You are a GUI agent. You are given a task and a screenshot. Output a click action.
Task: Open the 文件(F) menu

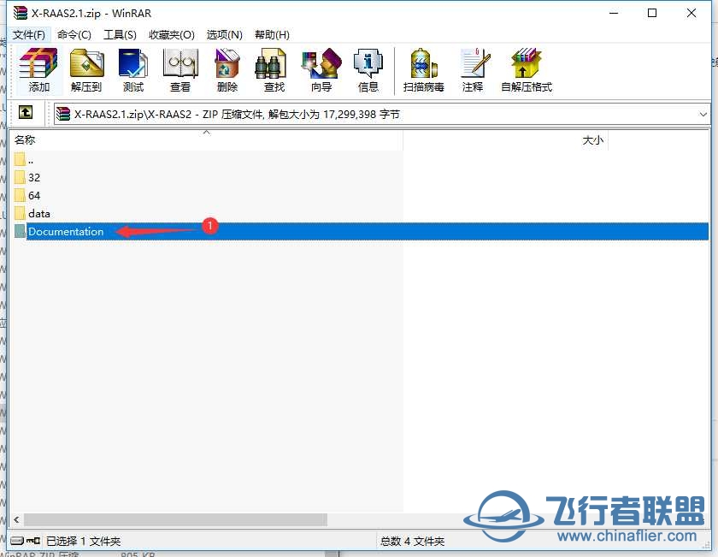click(x=29, y=34)
